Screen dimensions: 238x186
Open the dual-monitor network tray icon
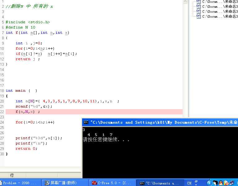click(232, 183)
